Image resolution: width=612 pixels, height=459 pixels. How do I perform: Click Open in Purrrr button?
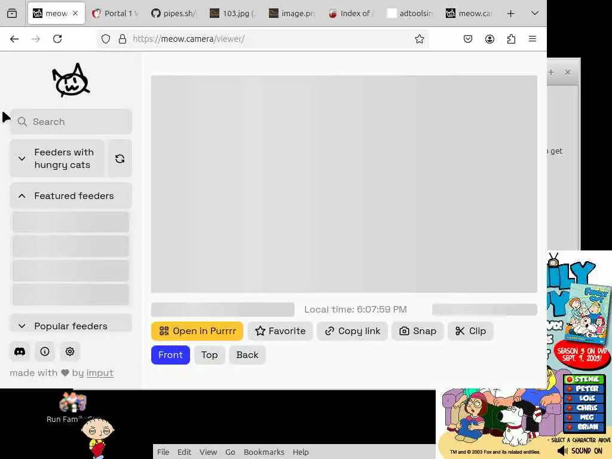point(197,331)
